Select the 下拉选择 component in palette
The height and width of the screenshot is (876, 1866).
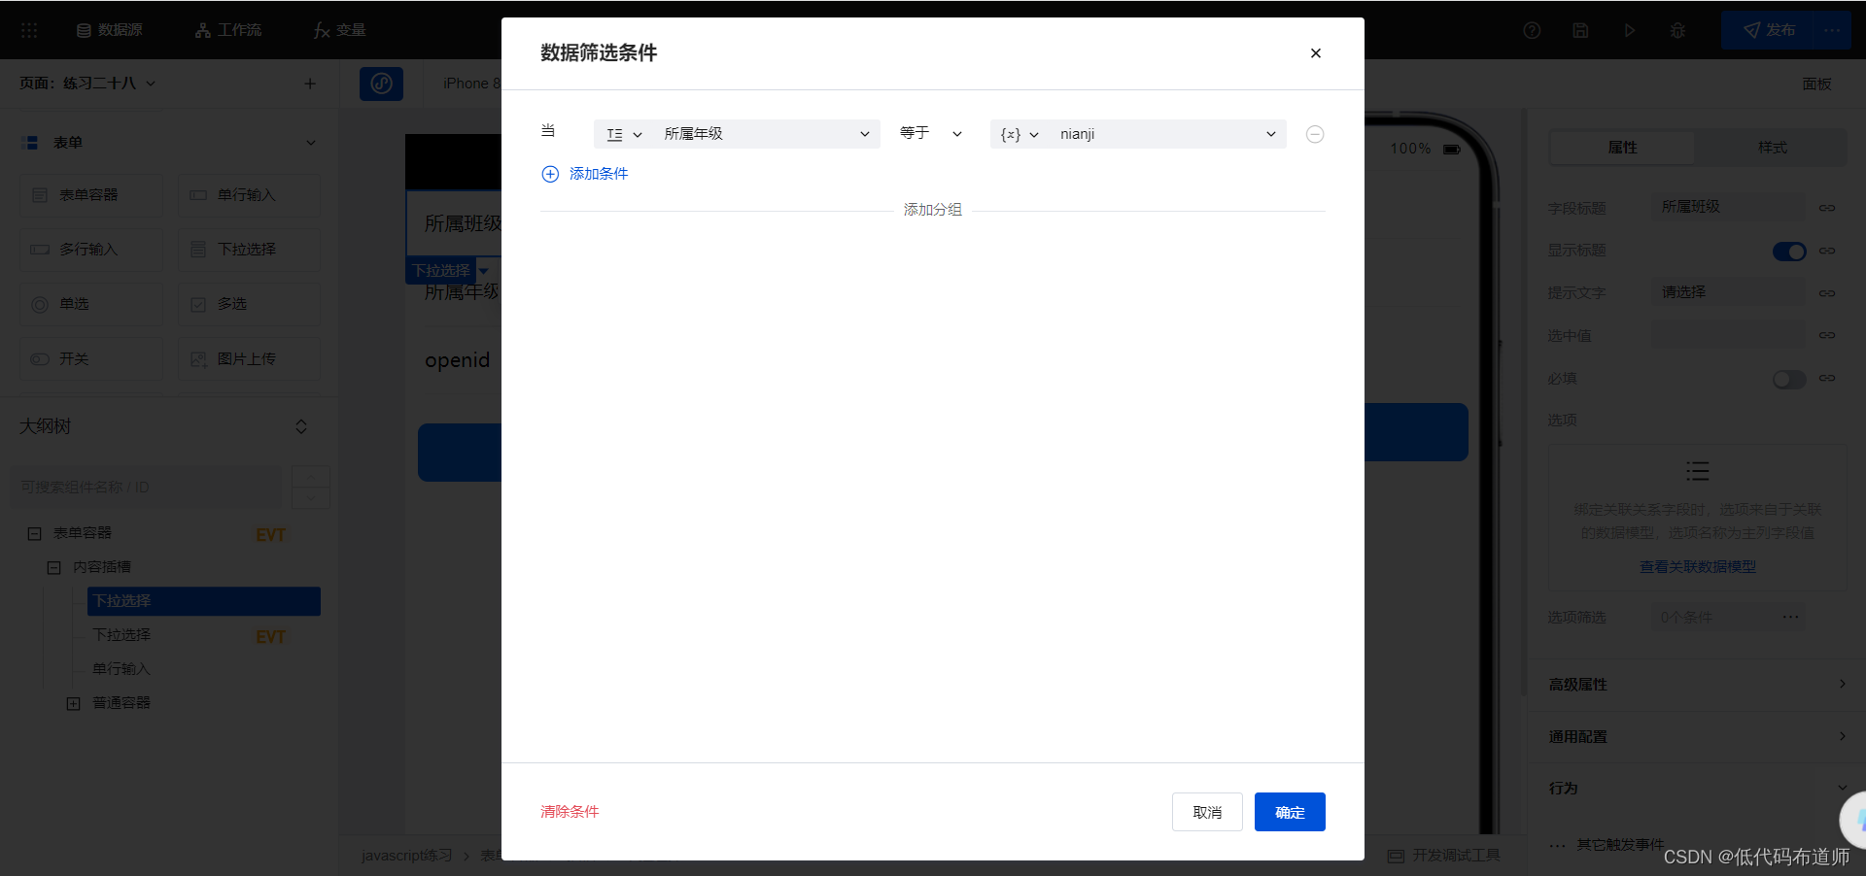click(x=249, y=250)
